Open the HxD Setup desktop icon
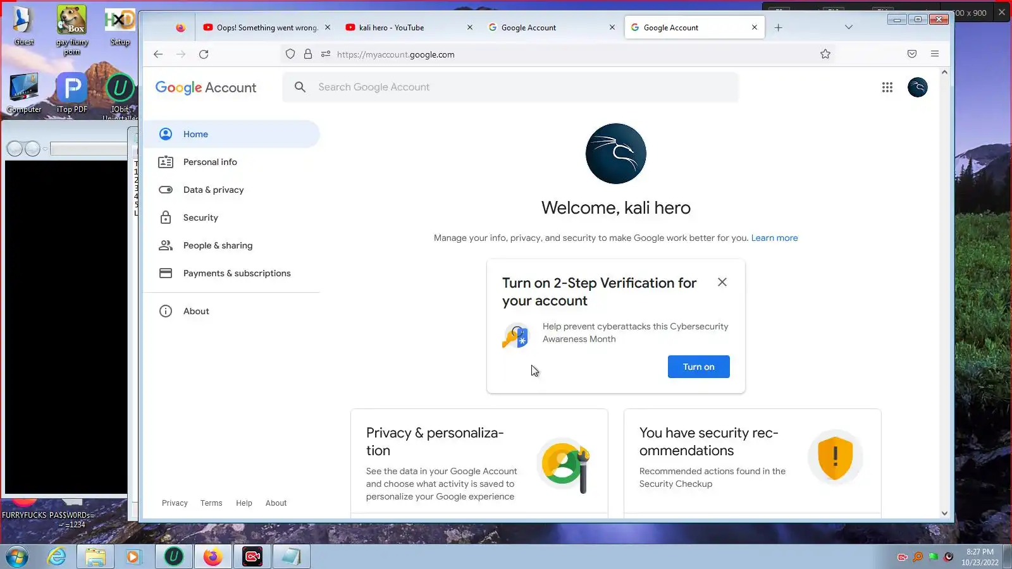1012x569 pixels. pos(120,25)
